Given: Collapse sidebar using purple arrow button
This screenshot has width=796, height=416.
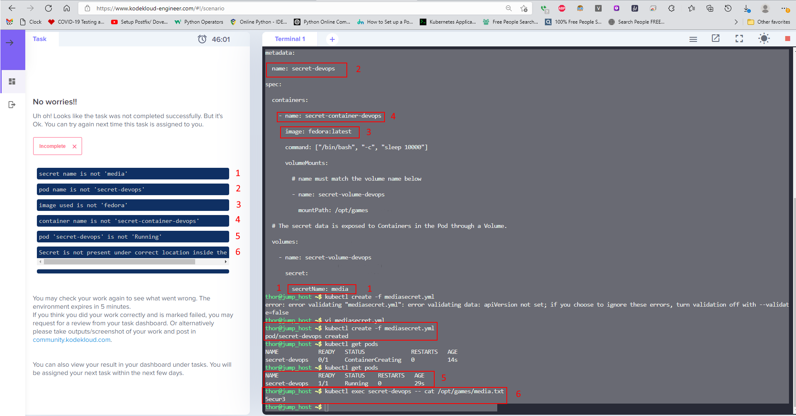Looking at the screenshot, I should pos(10,43).
